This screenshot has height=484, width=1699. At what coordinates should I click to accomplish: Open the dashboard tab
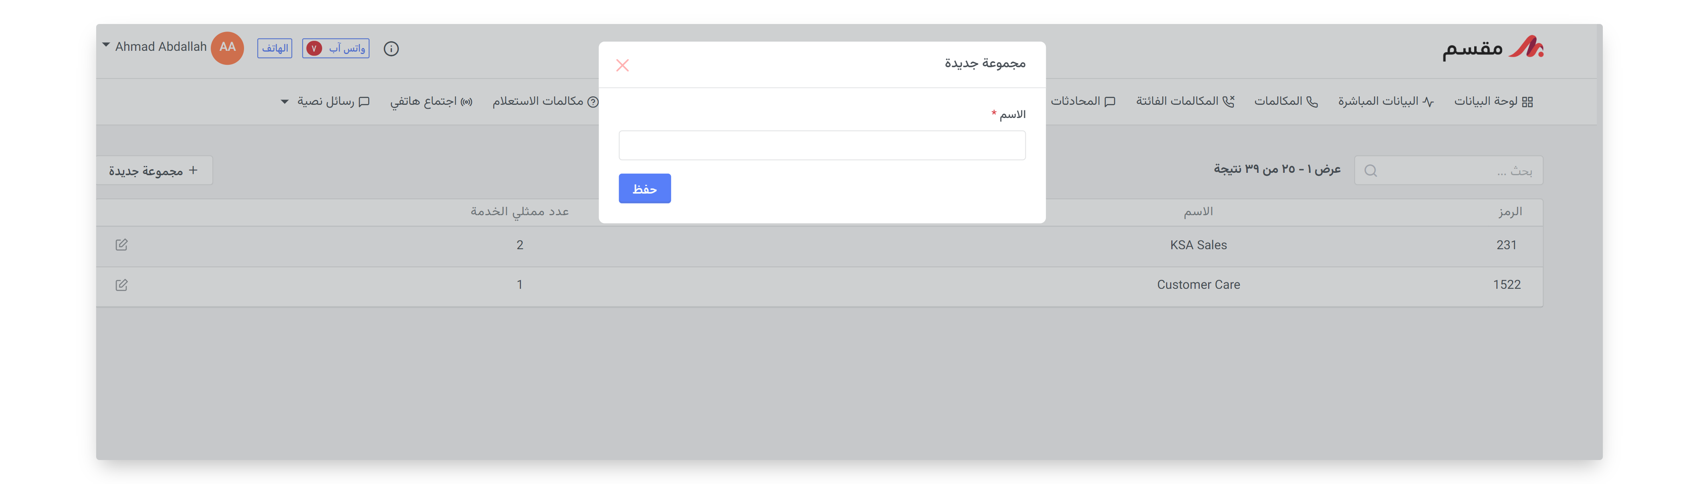tap(1493, 102)
